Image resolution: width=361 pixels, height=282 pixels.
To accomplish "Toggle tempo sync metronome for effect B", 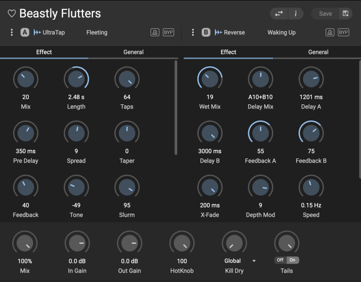I will (x=330, y=32).
